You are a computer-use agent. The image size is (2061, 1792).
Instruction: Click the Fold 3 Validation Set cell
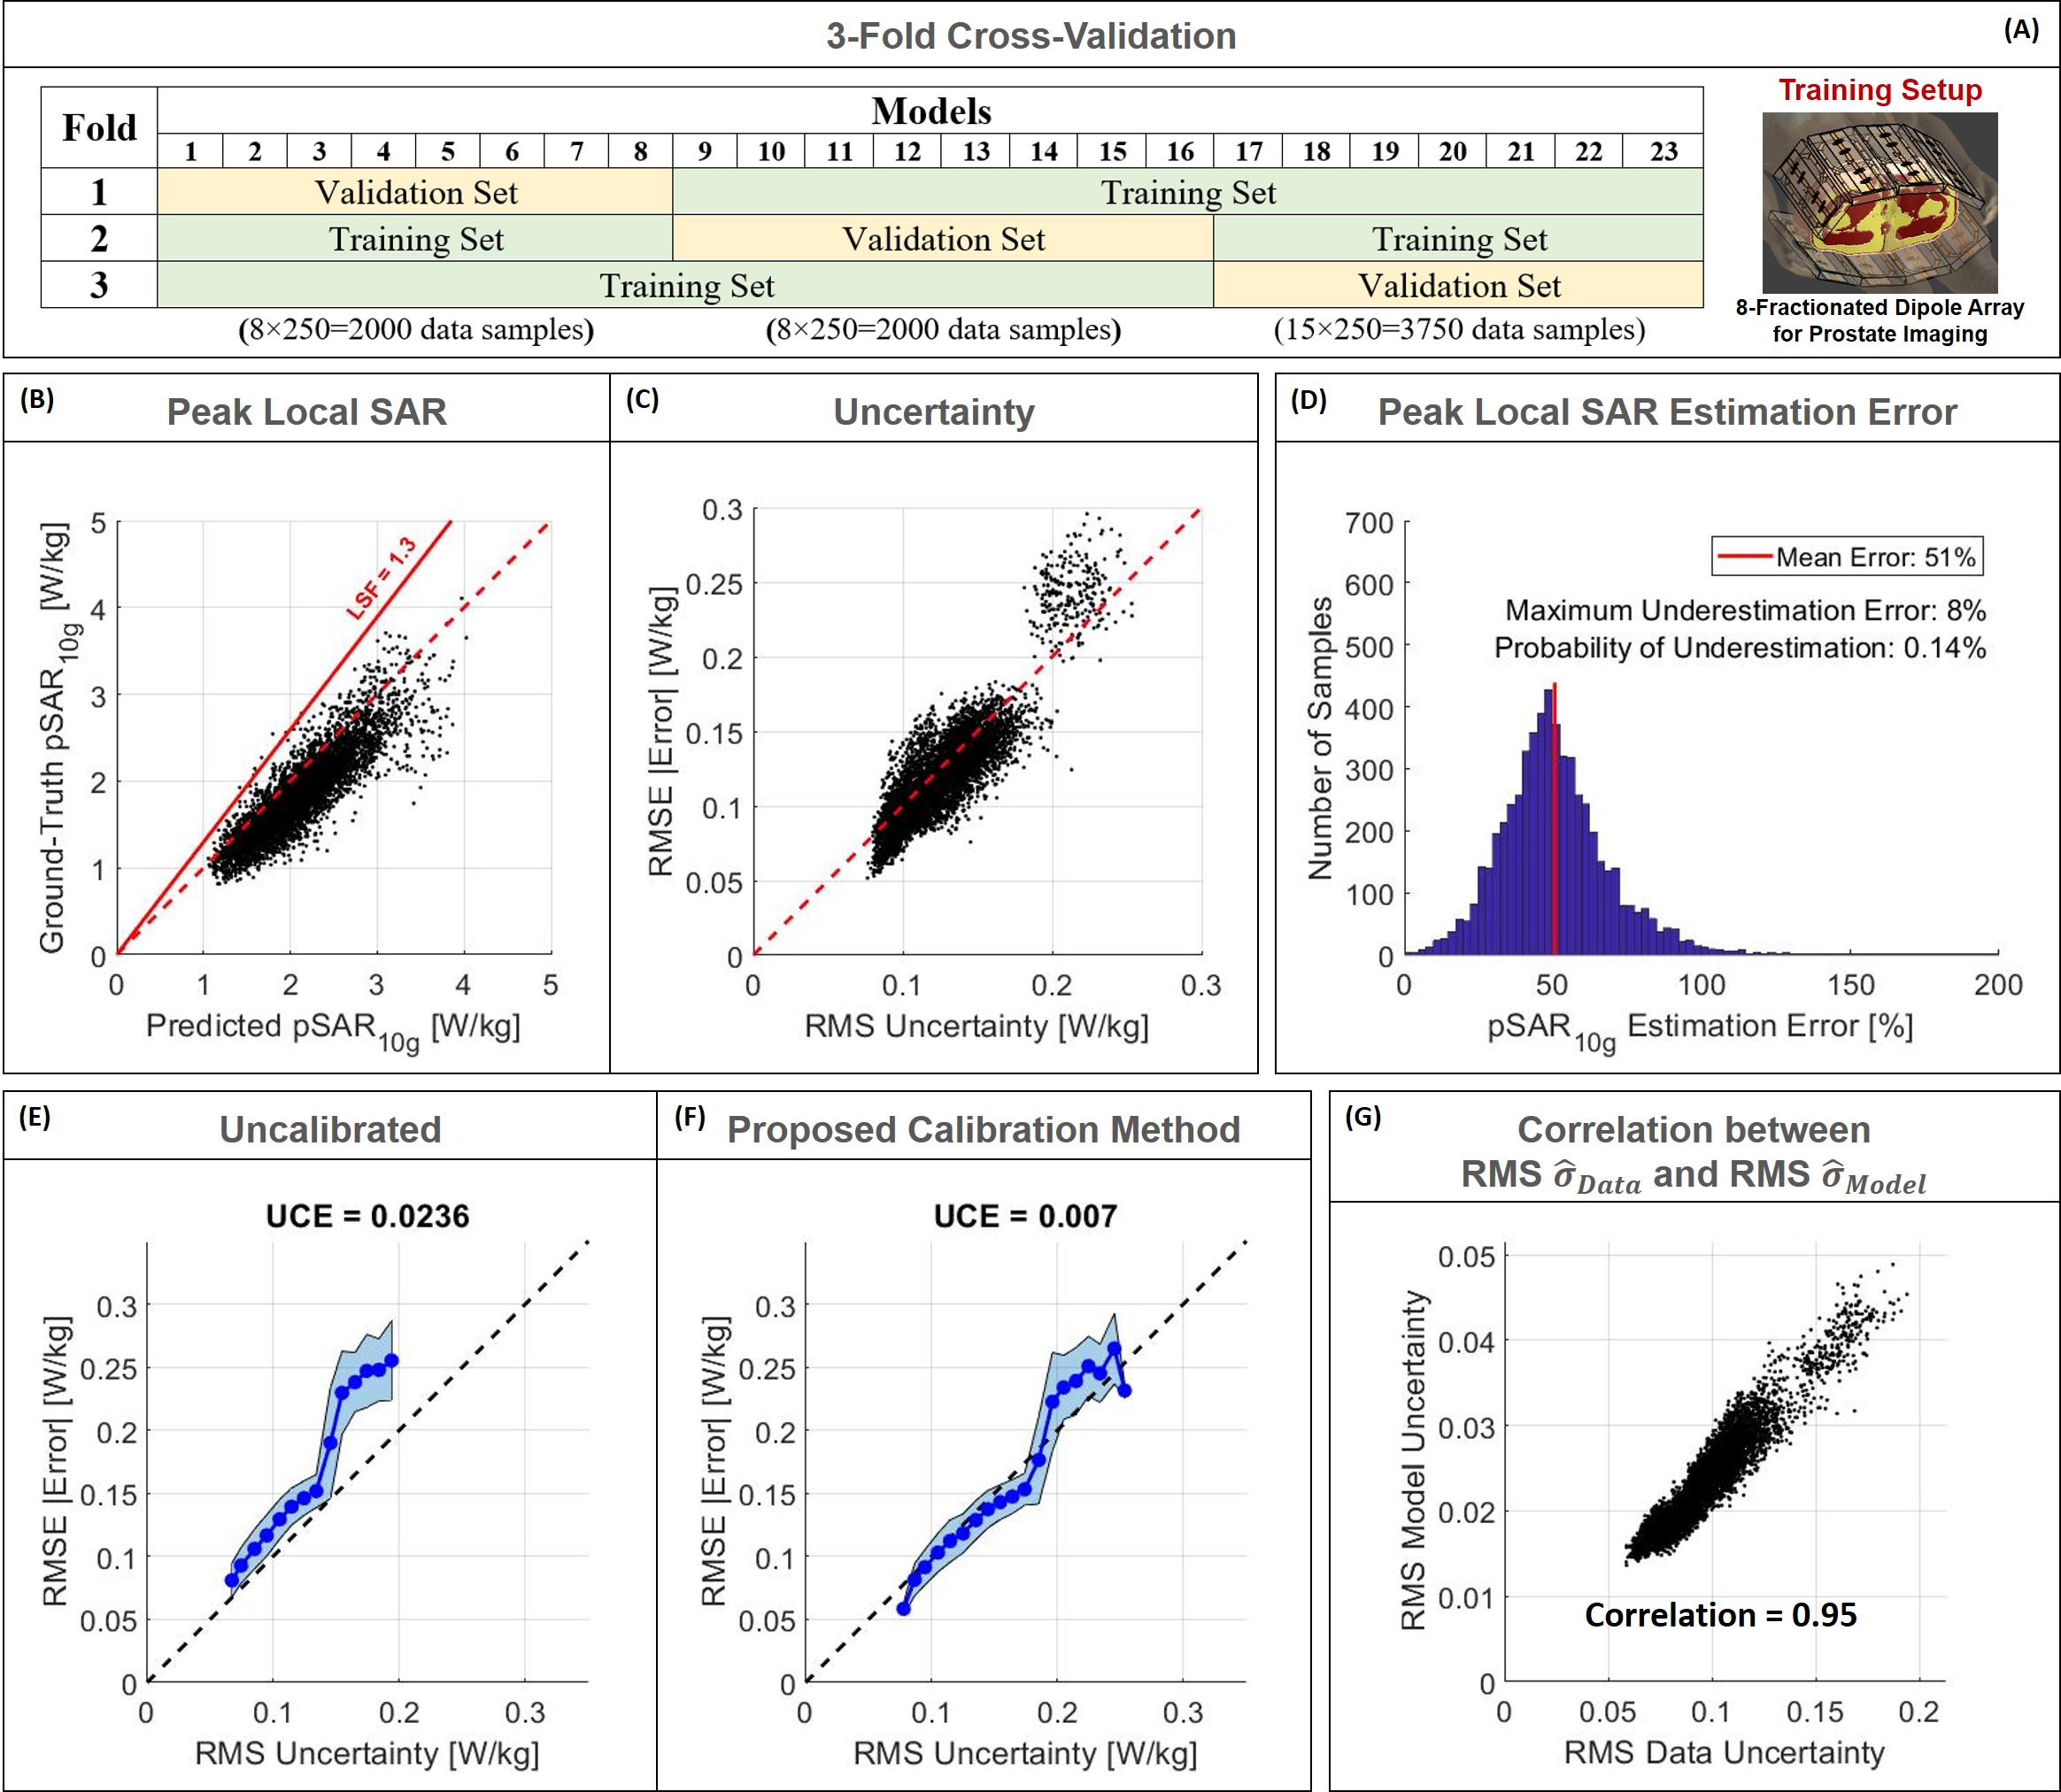point(1458,286)
